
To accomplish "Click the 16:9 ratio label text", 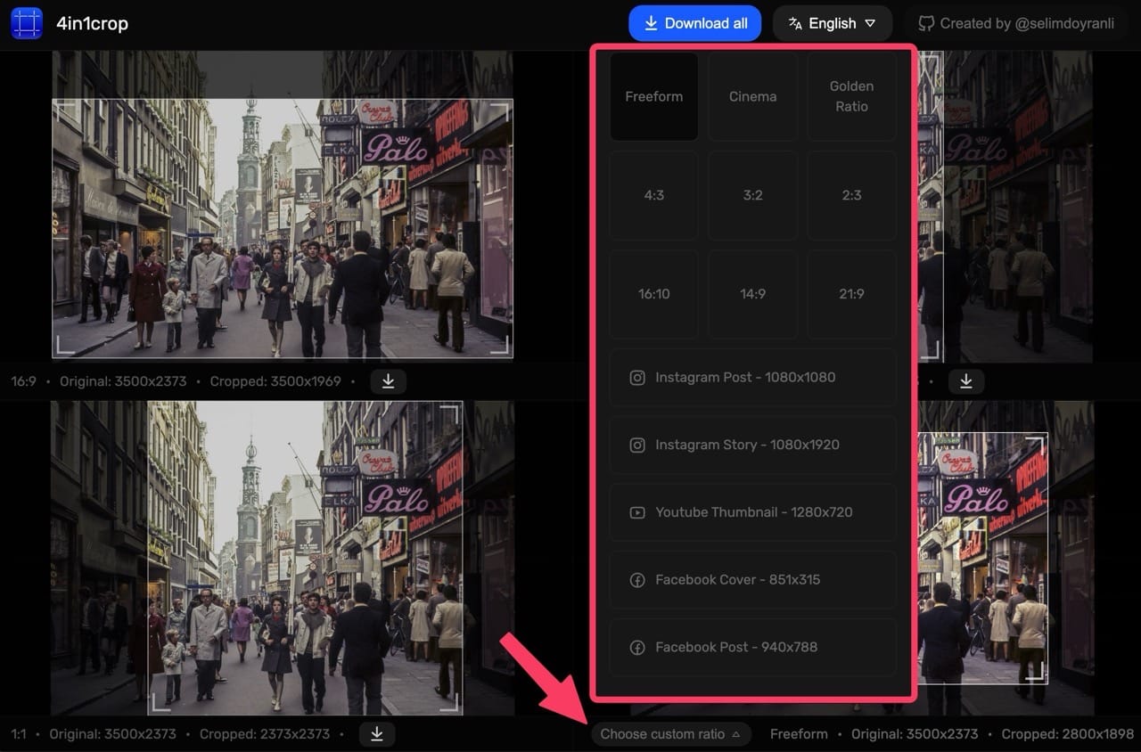I will click(x=24, y=381).
